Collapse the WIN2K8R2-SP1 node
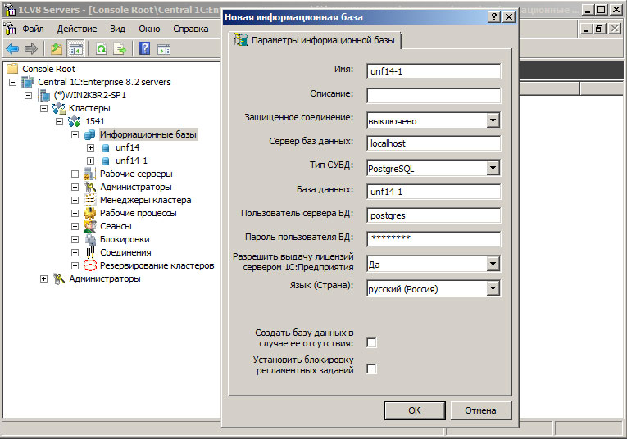Screen dimensions: 627x439 (28, 96)
